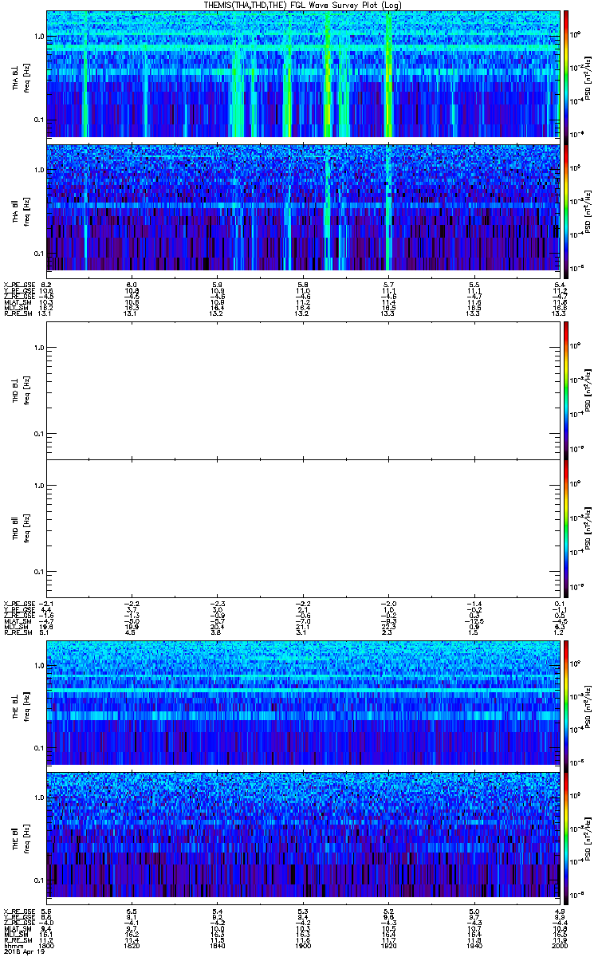
Task: Click X_RE_GSE label in the THE ephemeris block
Action: 18,911
